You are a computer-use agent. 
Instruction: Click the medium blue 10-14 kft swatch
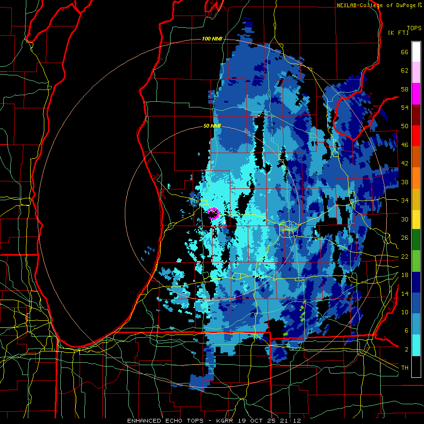click(416, 303)
